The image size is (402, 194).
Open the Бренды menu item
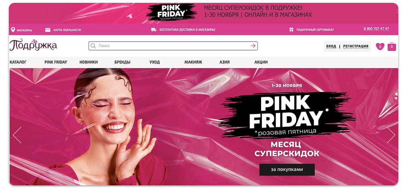tap(122, 62)
